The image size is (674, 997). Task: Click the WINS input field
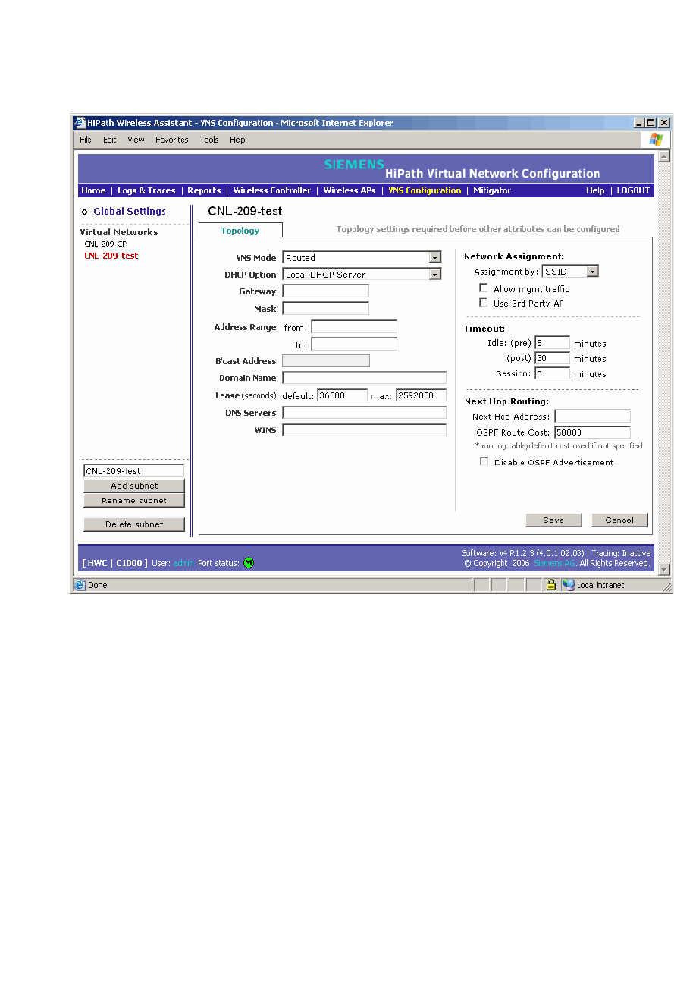click(364, 430)
